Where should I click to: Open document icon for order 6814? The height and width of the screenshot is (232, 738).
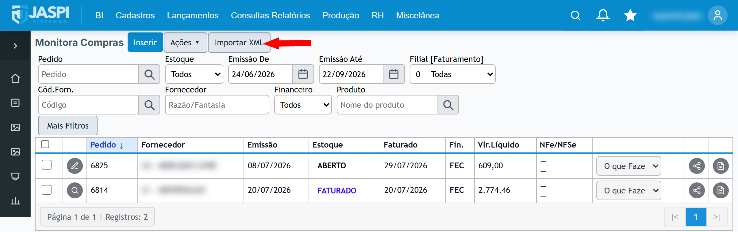(x=721, y=190)
